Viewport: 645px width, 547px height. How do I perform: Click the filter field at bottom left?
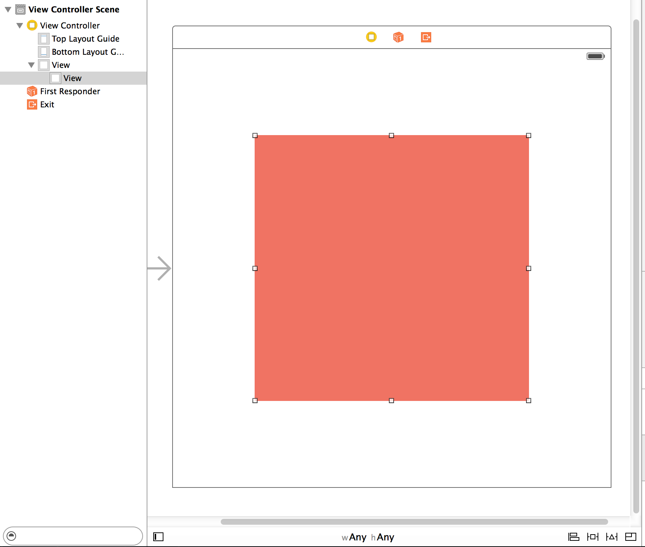(x=73, y=537)
